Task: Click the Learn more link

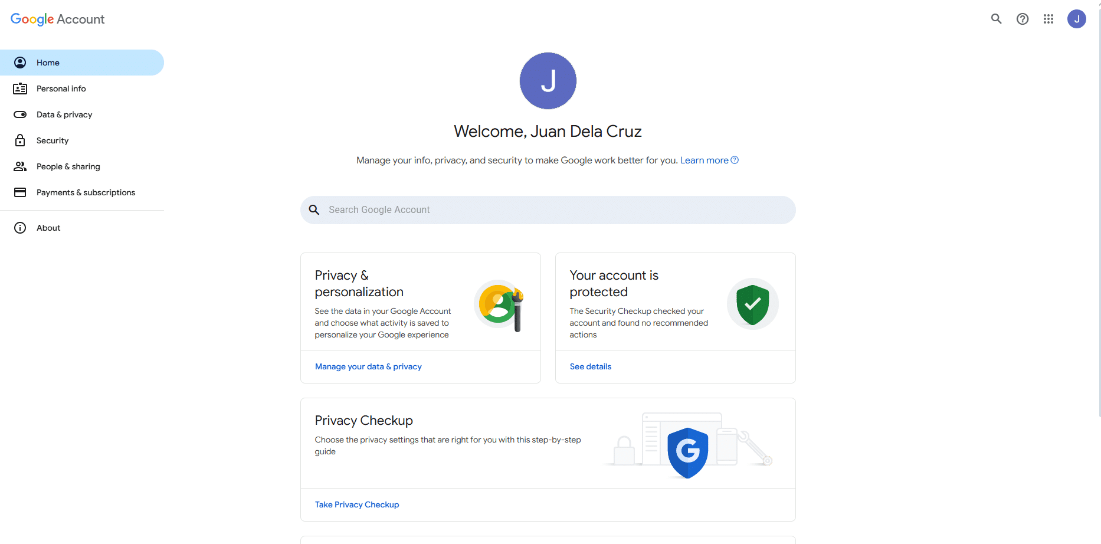Action: [704, 160]
